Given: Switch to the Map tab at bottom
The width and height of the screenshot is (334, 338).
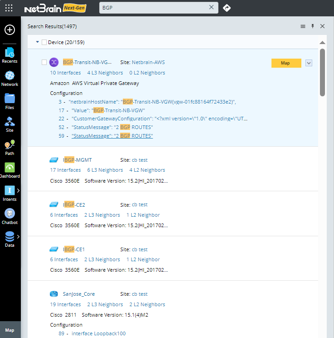Looking at the screenshot, I should [10, 330].
